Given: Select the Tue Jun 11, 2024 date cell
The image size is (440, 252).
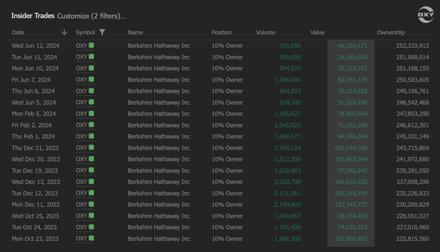Looking at the screenshot, I should point(35,57).
